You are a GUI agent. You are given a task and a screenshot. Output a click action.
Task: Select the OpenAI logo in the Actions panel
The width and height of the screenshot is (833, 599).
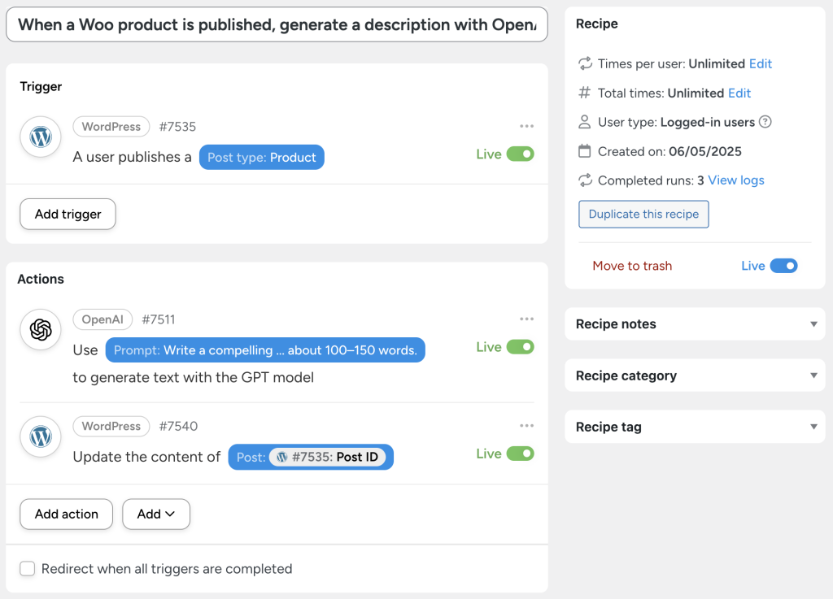40,330
